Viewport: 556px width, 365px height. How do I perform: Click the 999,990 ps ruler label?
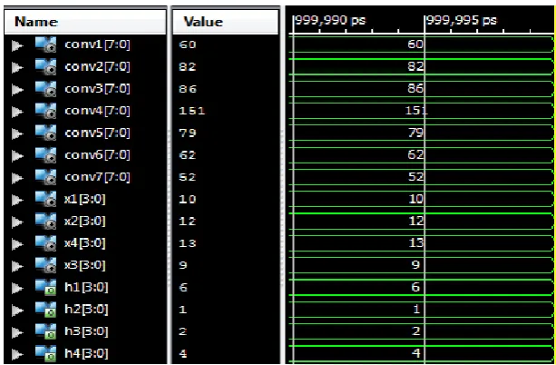(330, 20)
